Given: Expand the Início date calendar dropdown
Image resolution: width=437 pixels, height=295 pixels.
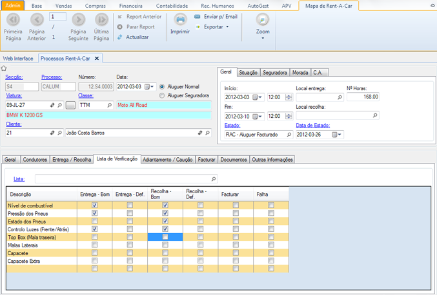Looking at the screenshot, I should coord(259,97).
